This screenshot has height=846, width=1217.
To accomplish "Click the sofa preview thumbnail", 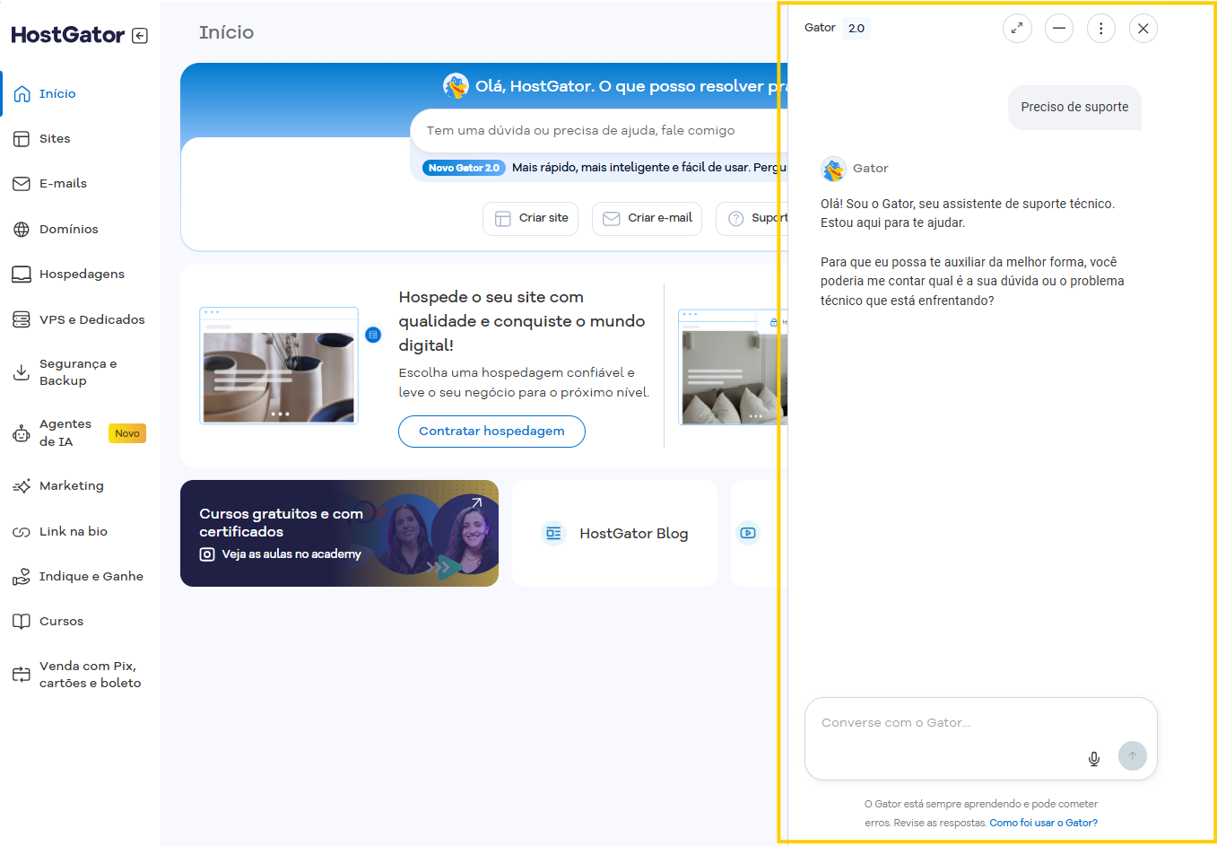I will (x=733, y=367).
